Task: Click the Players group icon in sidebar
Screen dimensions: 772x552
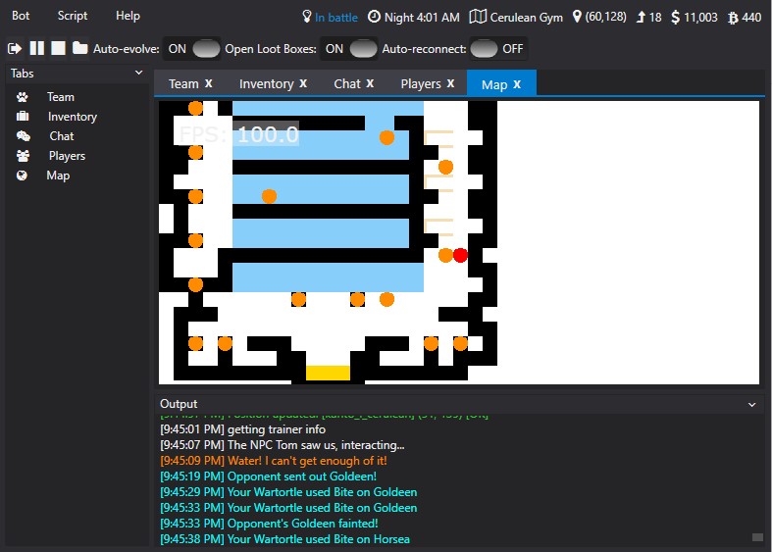Action: pyautogui.click(x=23, y=156)
